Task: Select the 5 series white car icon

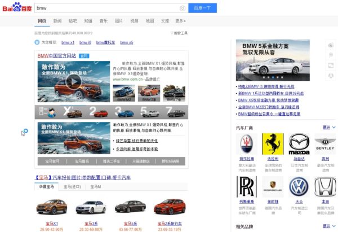Action: (x=151, y=113)
